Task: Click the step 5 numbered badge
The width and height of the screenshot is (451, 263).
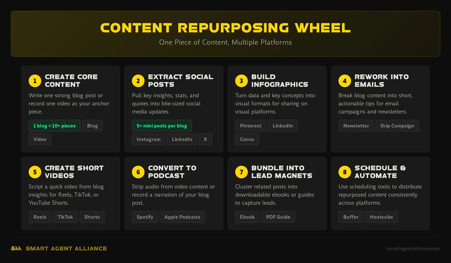Action: [x=35, y=172]
